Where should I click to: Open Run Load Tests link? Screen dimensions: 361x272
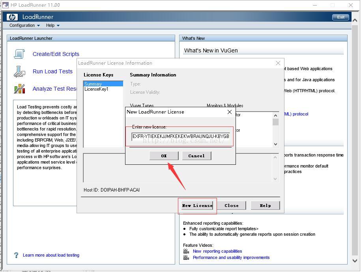(x=52, y=71)
